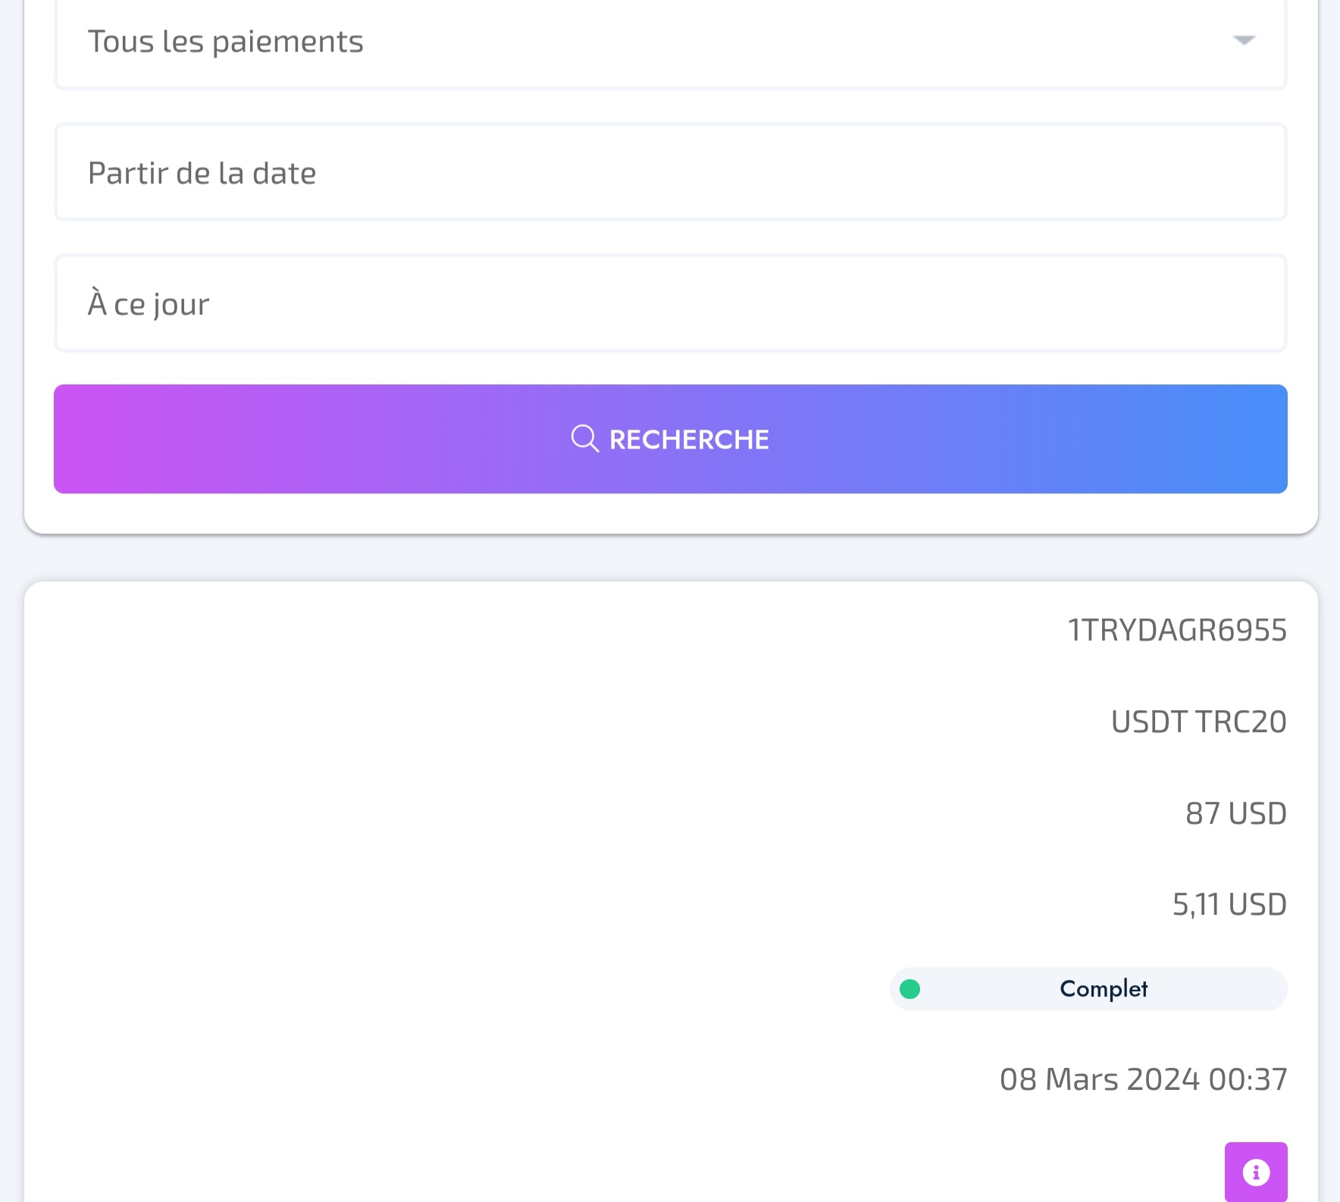The height and width of the screenshot is (1202, 1340).
Task: Click the 'Complet' status badge
Action: pyautogui.click(x=1088, y=989)
